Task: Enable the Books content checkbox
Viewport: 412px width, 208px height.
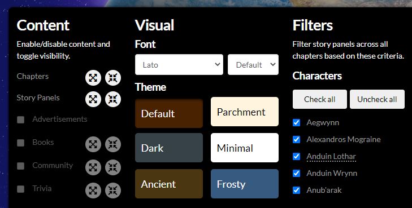Action: pyautogui.click(x=20, y=143)
